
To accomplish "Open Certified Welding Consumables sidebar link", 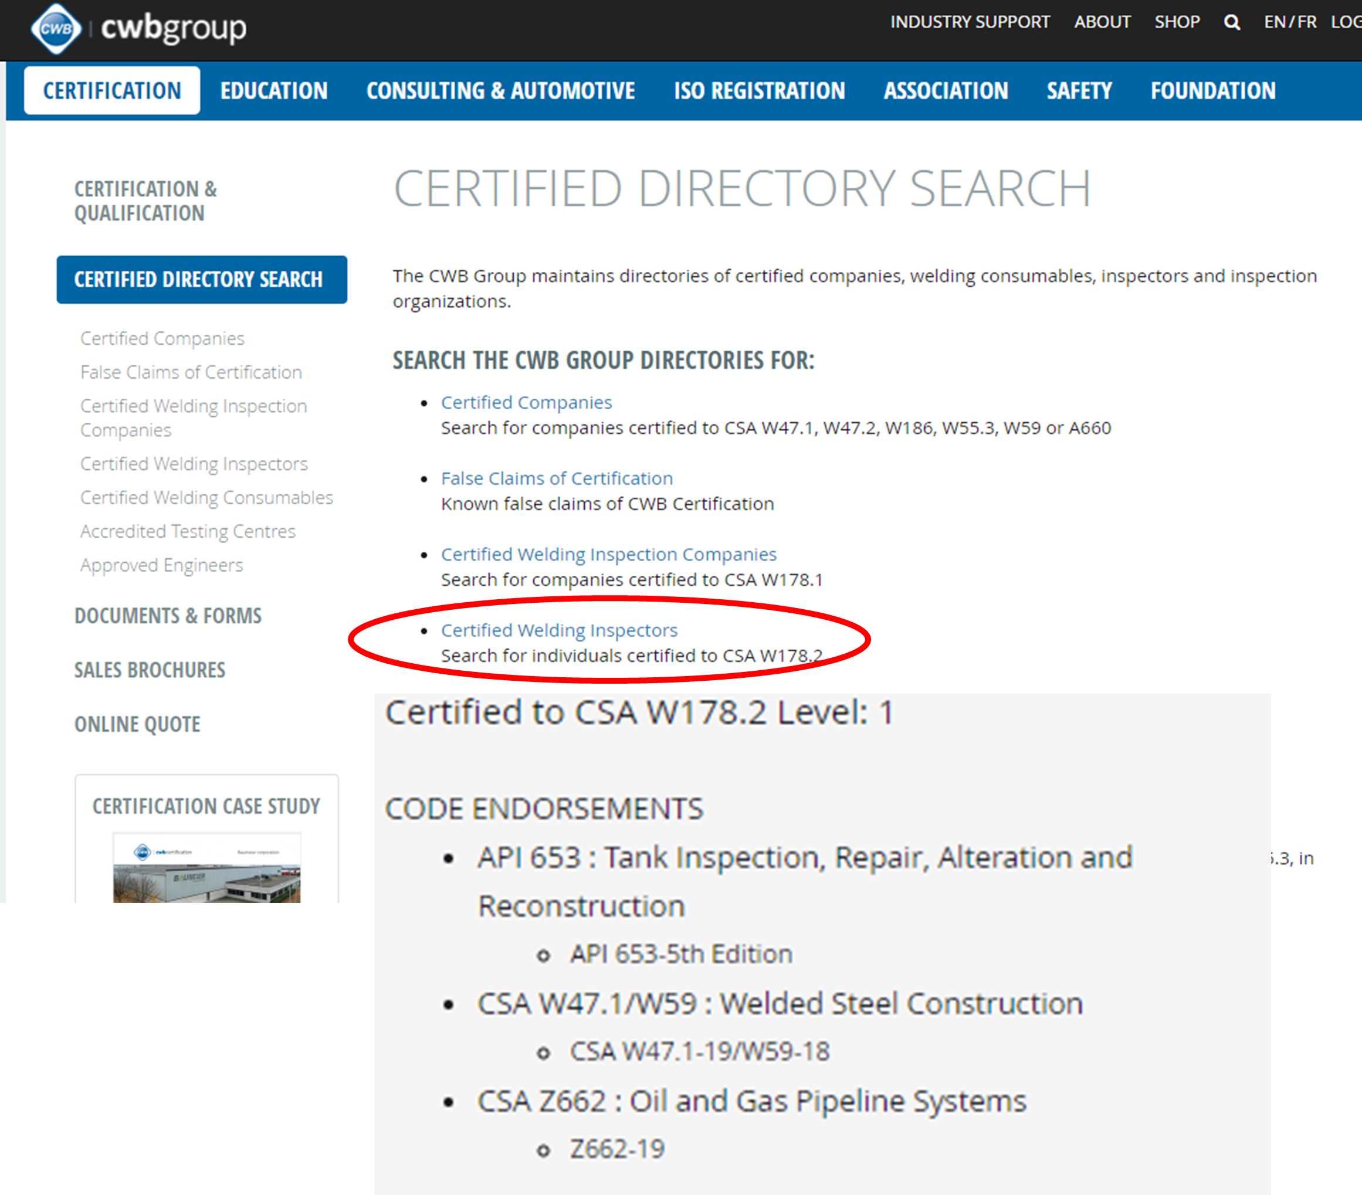I will (206, 498).
